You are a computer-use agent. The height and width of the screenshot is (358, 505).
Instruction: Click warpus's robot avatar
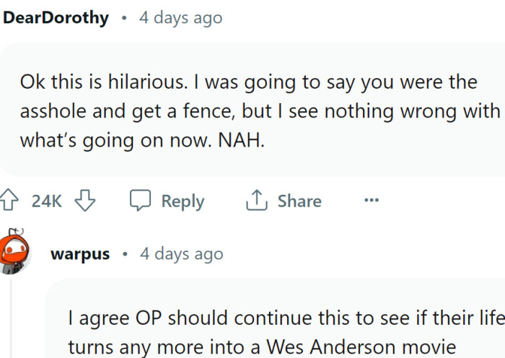coord(14,253)
